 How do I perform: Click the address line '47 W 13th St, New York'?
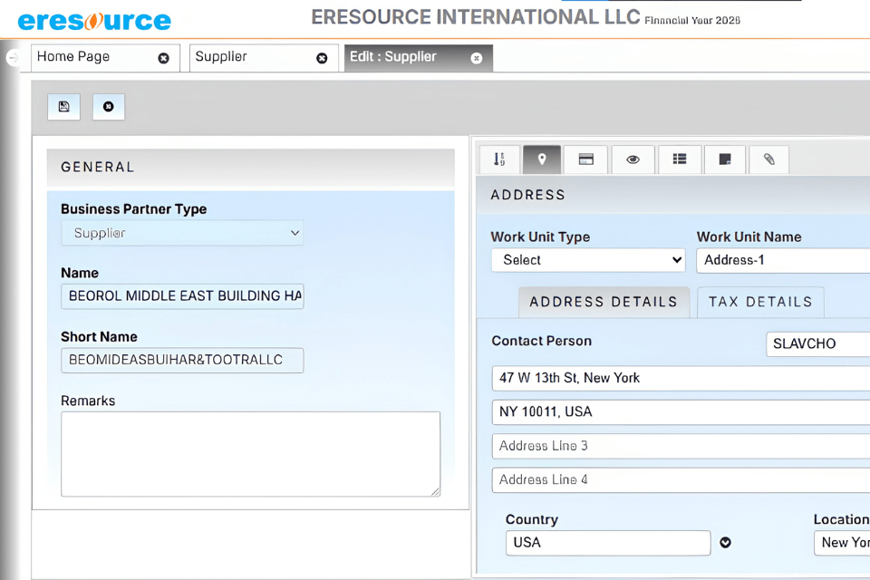tap(681, 378)
